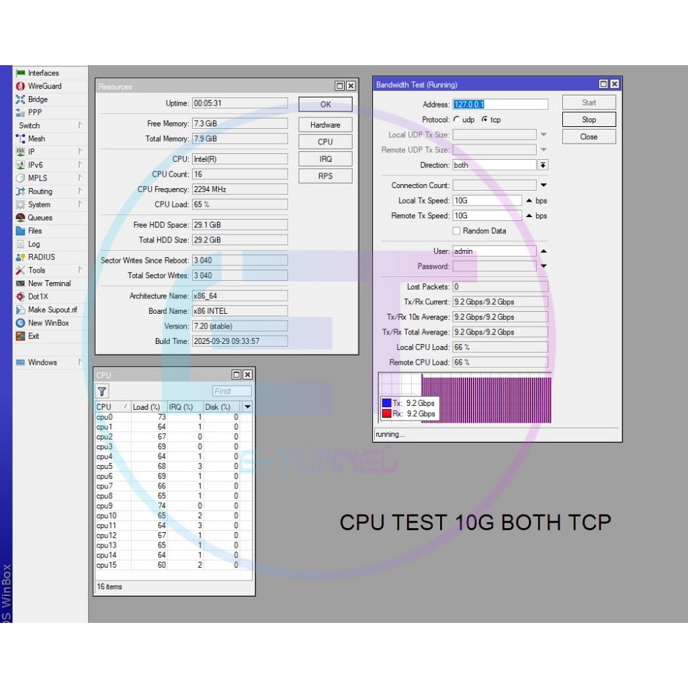Select the udp protocol radio button
Screen dimensions: 688x688
(x=457, y=120)
